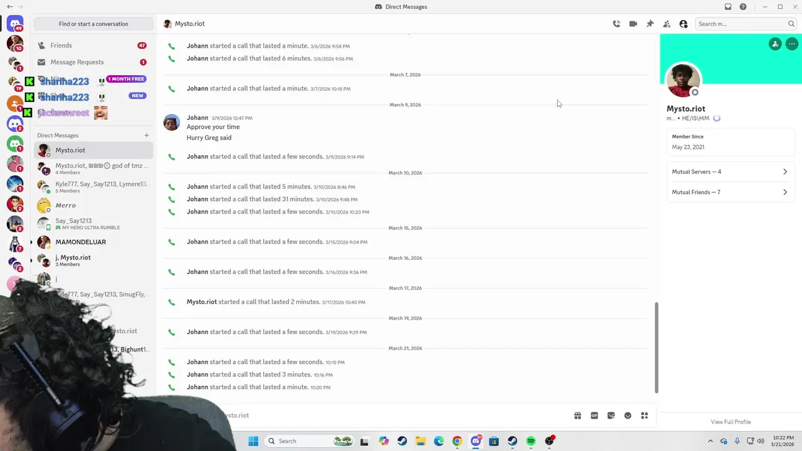Open the Say_Say1213 direct message

click(93, 224)
